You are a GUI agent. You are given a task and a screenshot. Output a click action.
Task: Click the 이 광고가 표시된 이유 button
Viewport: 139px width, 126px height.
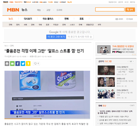[x=80, y=37]
